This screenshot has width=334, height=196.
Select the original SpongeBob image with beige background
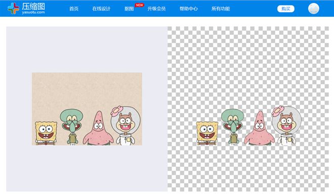pyautogui.click(x=87, y=109)
